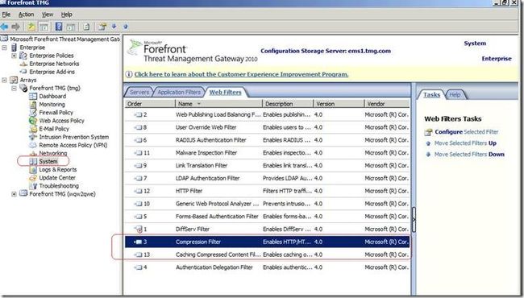
Task: Open the Help tab in the task pane
Action: [x=455, y=95]
